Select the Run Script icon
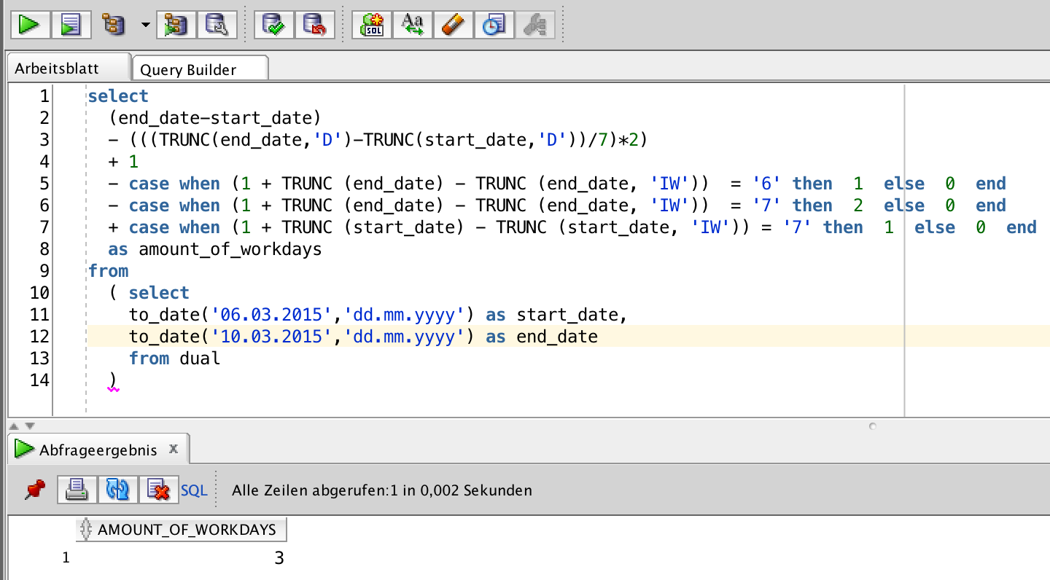The width and height of the screenshot is (1050, 580). point(70,24)
